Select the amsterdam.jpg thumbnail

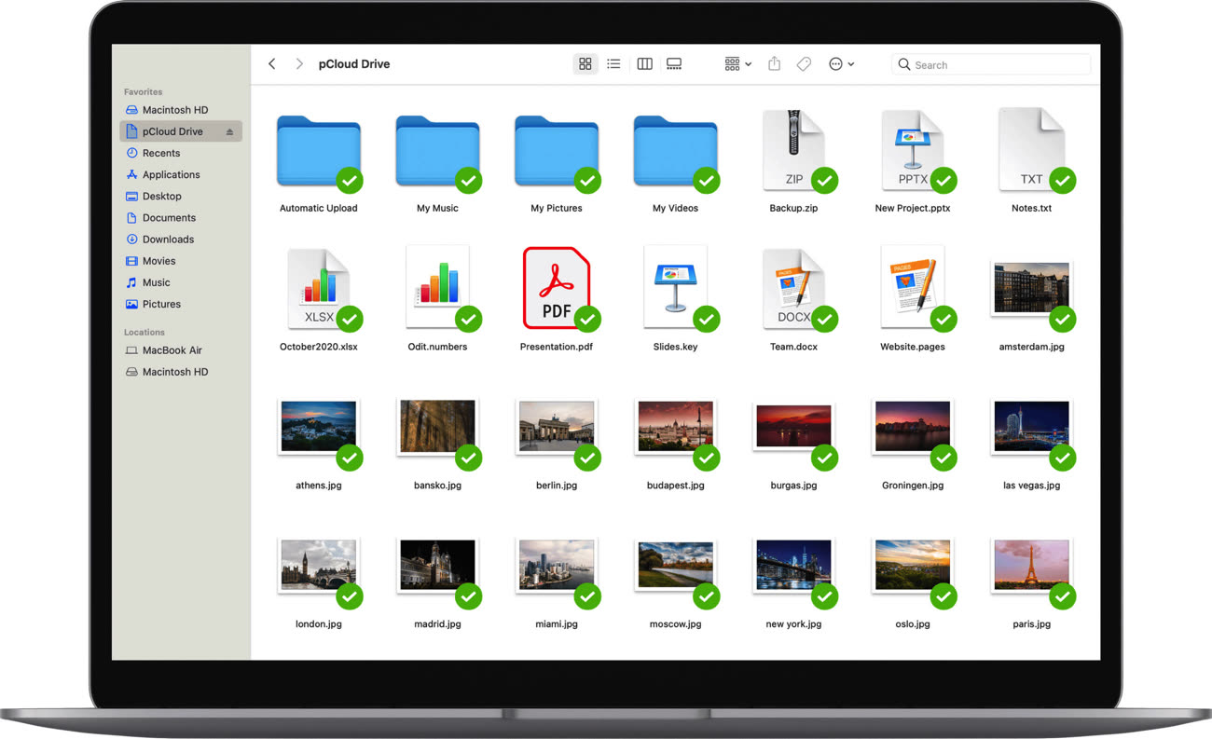click(x=1031, y=288)
